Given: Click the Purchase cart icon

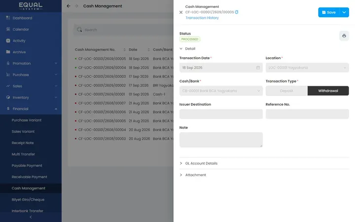Looking at the screenshot, I should pyautogui.click(x=8, y=74).
